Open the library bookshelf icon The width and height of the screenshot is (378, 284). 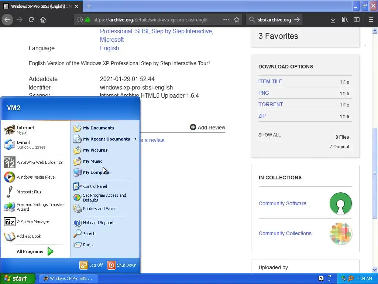(x=345, y=20)
